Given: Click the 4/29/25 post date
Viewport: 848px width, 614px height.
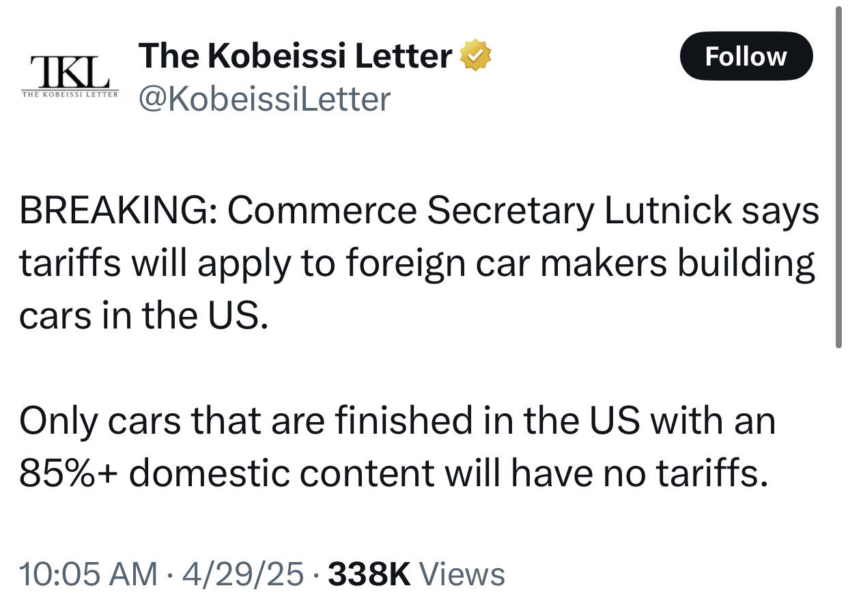Looking at the screenshot, I should tap(244, 574).
